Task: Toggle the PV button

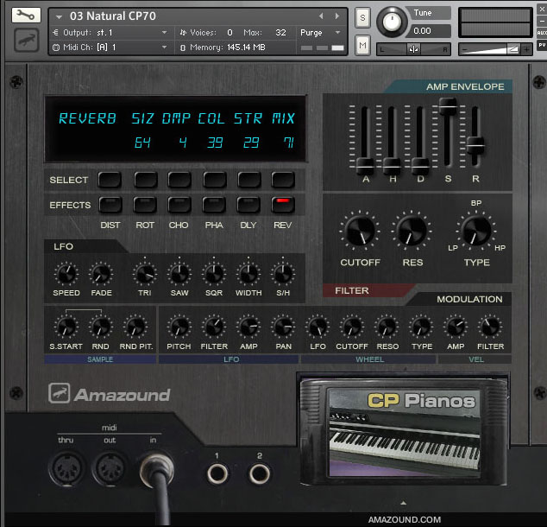Action: pos(542,45)
